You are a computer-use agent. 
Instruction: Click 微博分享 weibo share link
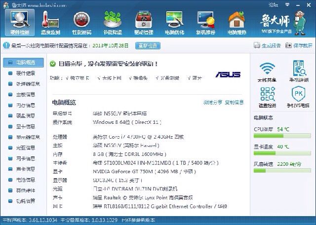213,102
